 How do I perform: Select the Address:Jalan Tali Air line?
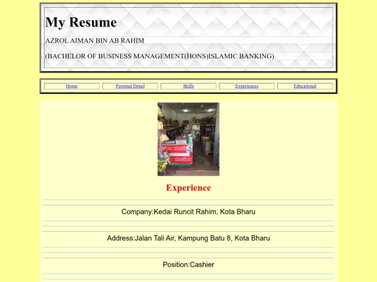[188, 238]
